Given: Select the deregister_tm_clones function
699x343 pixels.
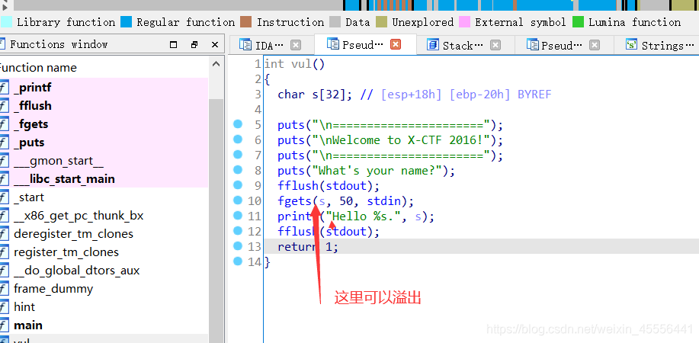Looking at the screenshot, I should point(104,234).
